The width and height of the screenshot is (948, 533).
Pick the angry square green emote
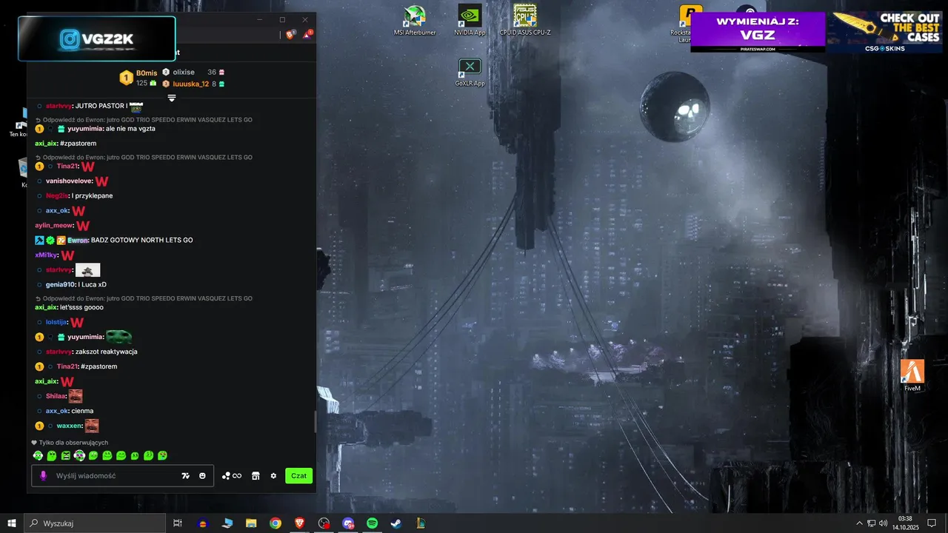pyautogui.click(x=65, y=455)
